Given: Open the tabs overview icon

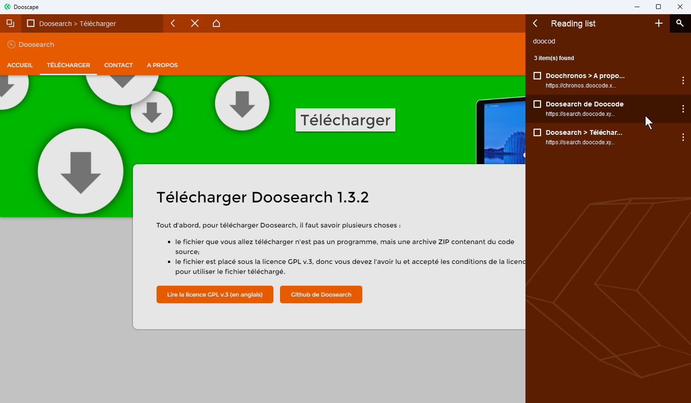Looking at the screenshot, I should point(10,23).
